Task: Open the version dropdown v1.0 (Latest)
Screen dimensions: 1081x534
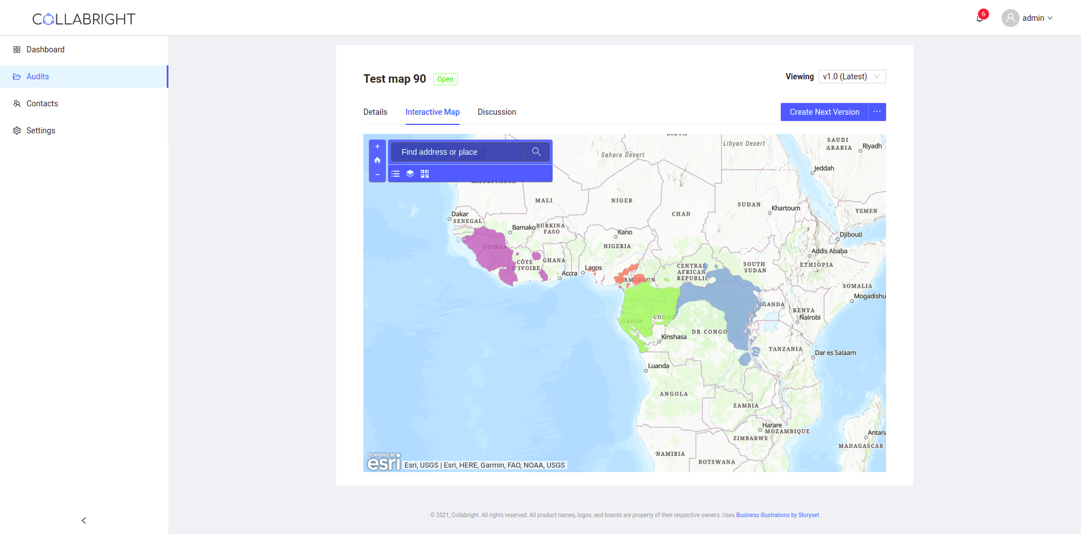Action: pyautogui.click(x=852, y=77)
